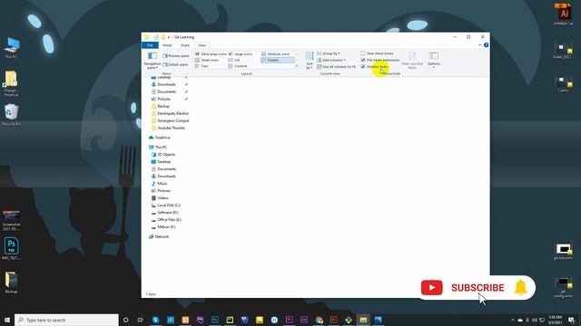Open pinned Pictures in Quick access

pyautogui.click(x=162, y=99)
